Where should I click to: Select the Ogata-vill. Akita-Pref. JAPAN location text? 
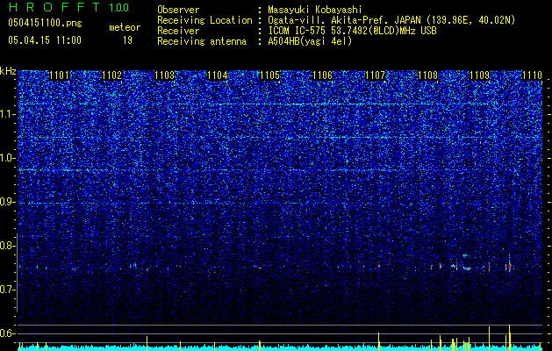click(x=391, y=20)
